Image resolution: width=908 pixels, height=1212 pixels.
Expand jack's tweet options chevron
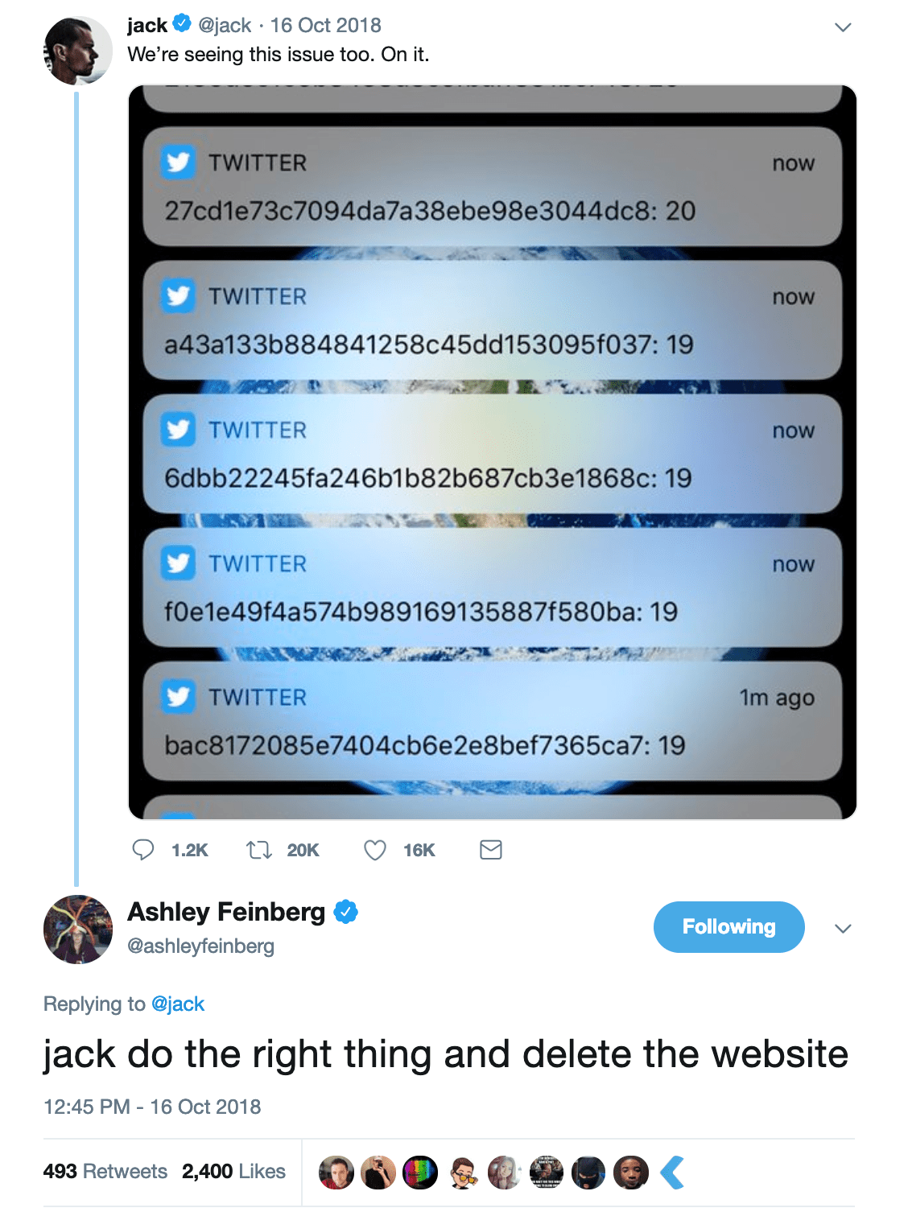point(843,27)
